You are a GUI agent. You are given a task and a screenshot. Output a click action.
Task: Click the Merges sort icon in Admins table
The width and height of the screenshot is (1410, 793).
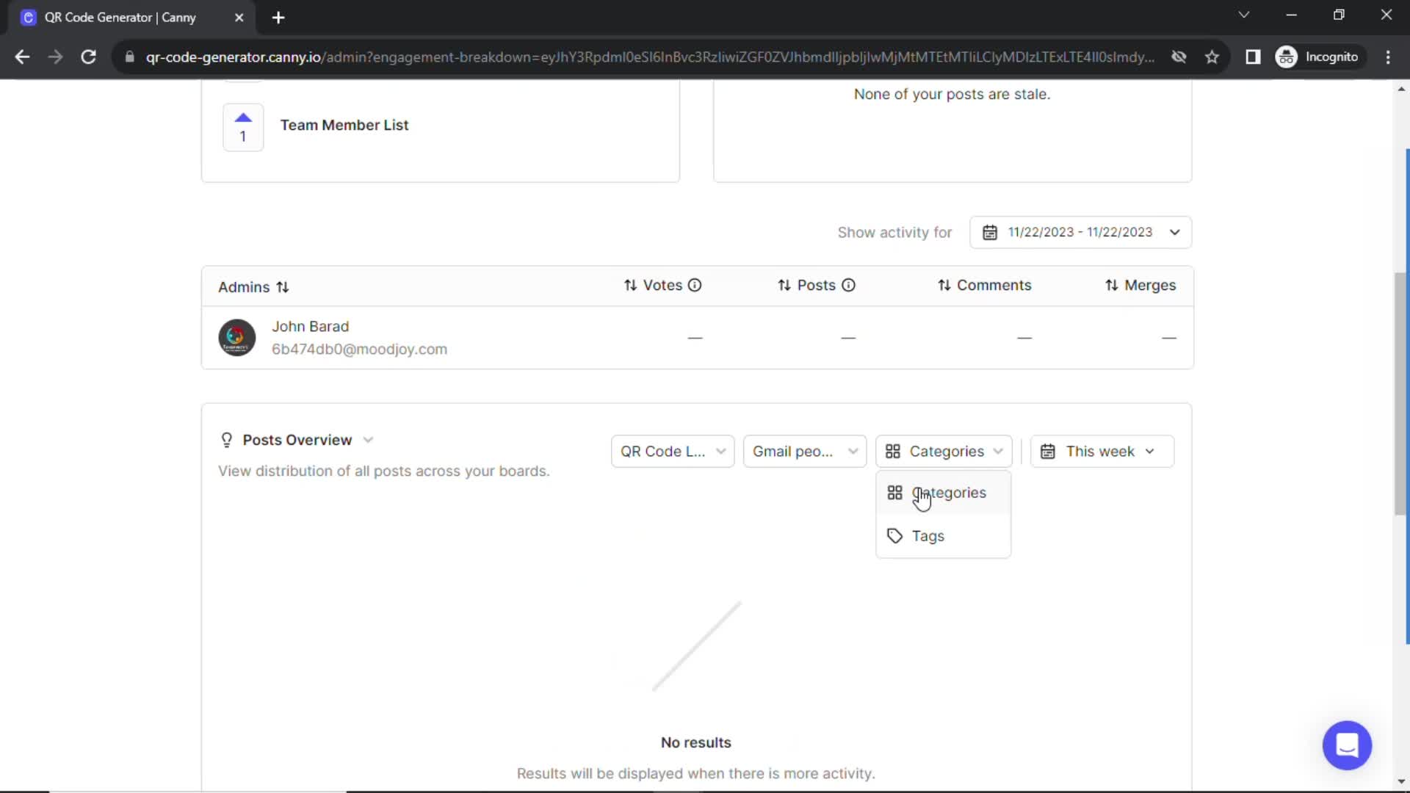pyautogui.click(x=1112, y=285)
